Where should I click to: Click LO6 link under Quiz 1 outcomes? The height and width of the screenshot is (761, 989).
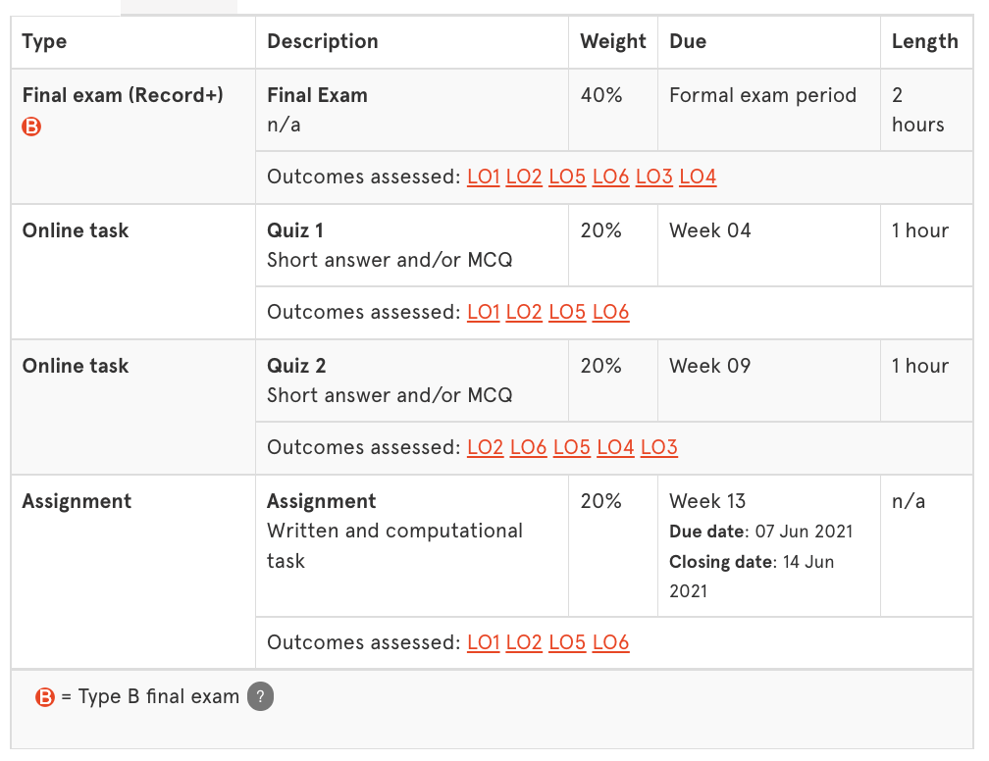click(610, 313)
